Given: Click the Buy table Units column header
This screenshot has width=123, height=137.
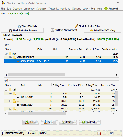Looking at the screenshot, I should click(60, 49).
